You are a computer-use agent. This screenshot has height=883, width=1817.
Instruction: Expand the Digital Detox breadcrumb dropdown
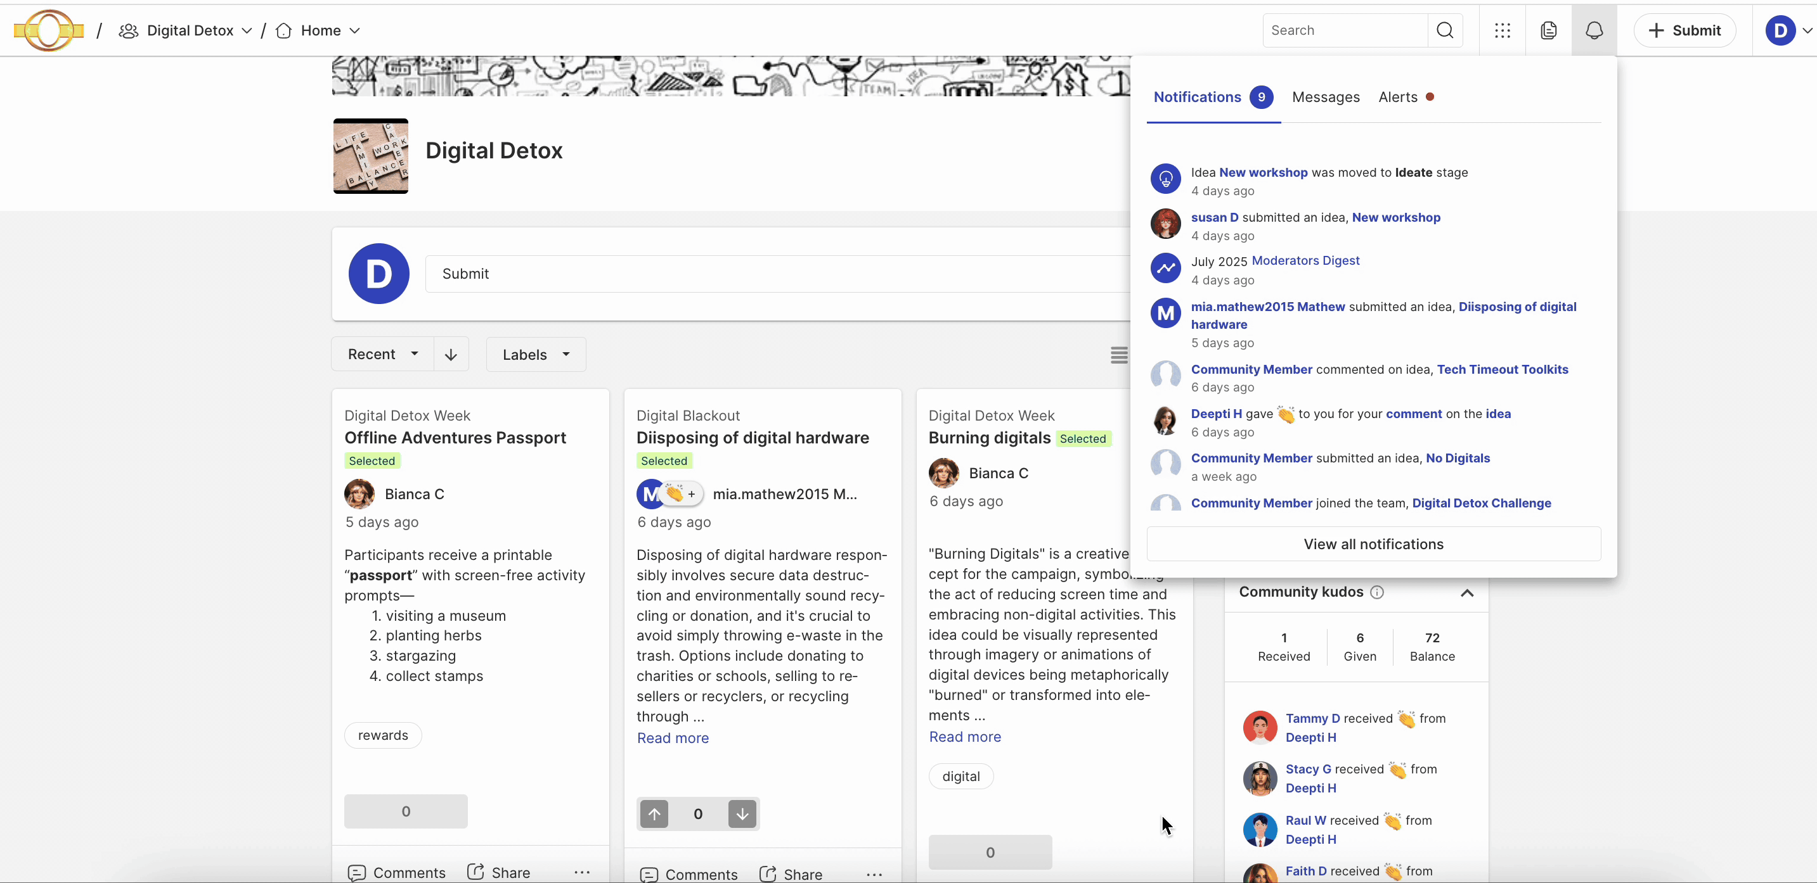[246, 30]
